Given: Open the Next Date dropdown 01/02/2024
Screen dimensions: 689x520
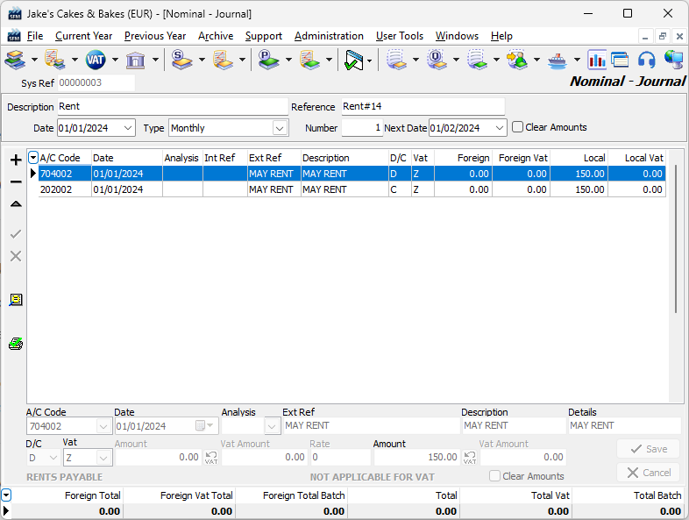Looking at the screenshot, I should point(499,128).
